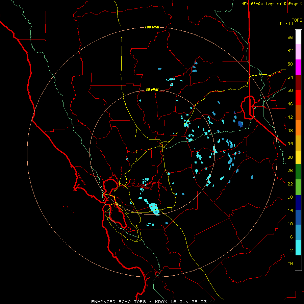304x304 pixels.
Task: Click the gold legend swatch
Action: point(298,143)
